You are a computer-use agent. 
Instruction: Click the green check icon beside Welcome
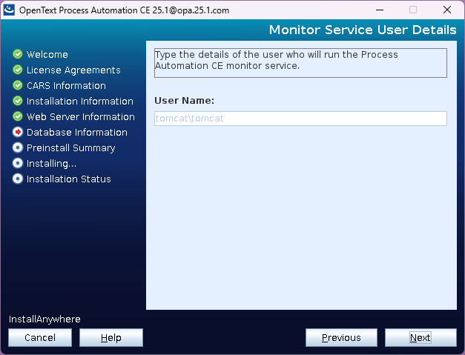pos(18,54)
